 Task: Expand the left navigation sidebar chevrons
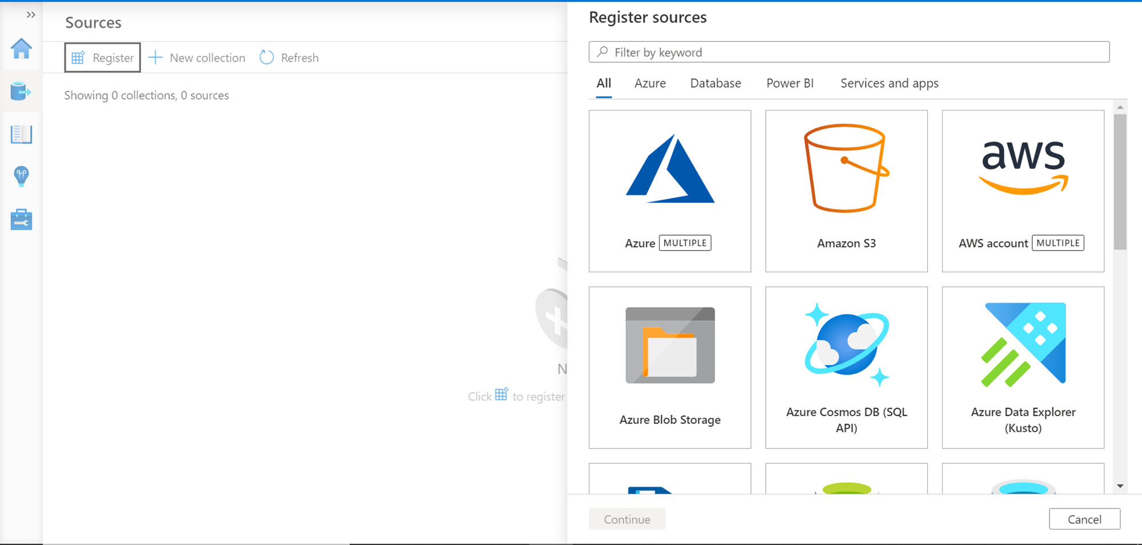(31, 15)
